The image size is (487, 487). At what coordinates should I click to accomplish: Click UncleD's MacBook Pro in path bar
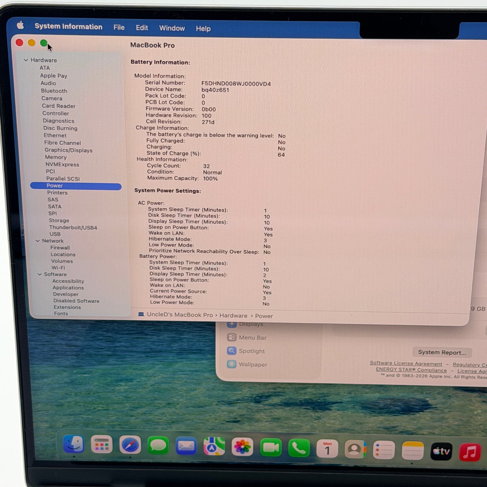[x=180, y=315]
